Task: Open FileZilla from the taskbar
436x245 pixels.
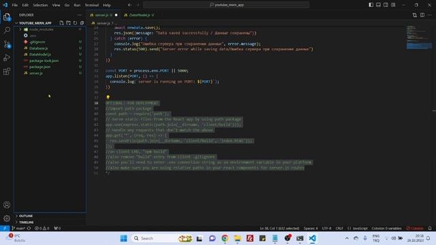Action: (x=250, y=238)
